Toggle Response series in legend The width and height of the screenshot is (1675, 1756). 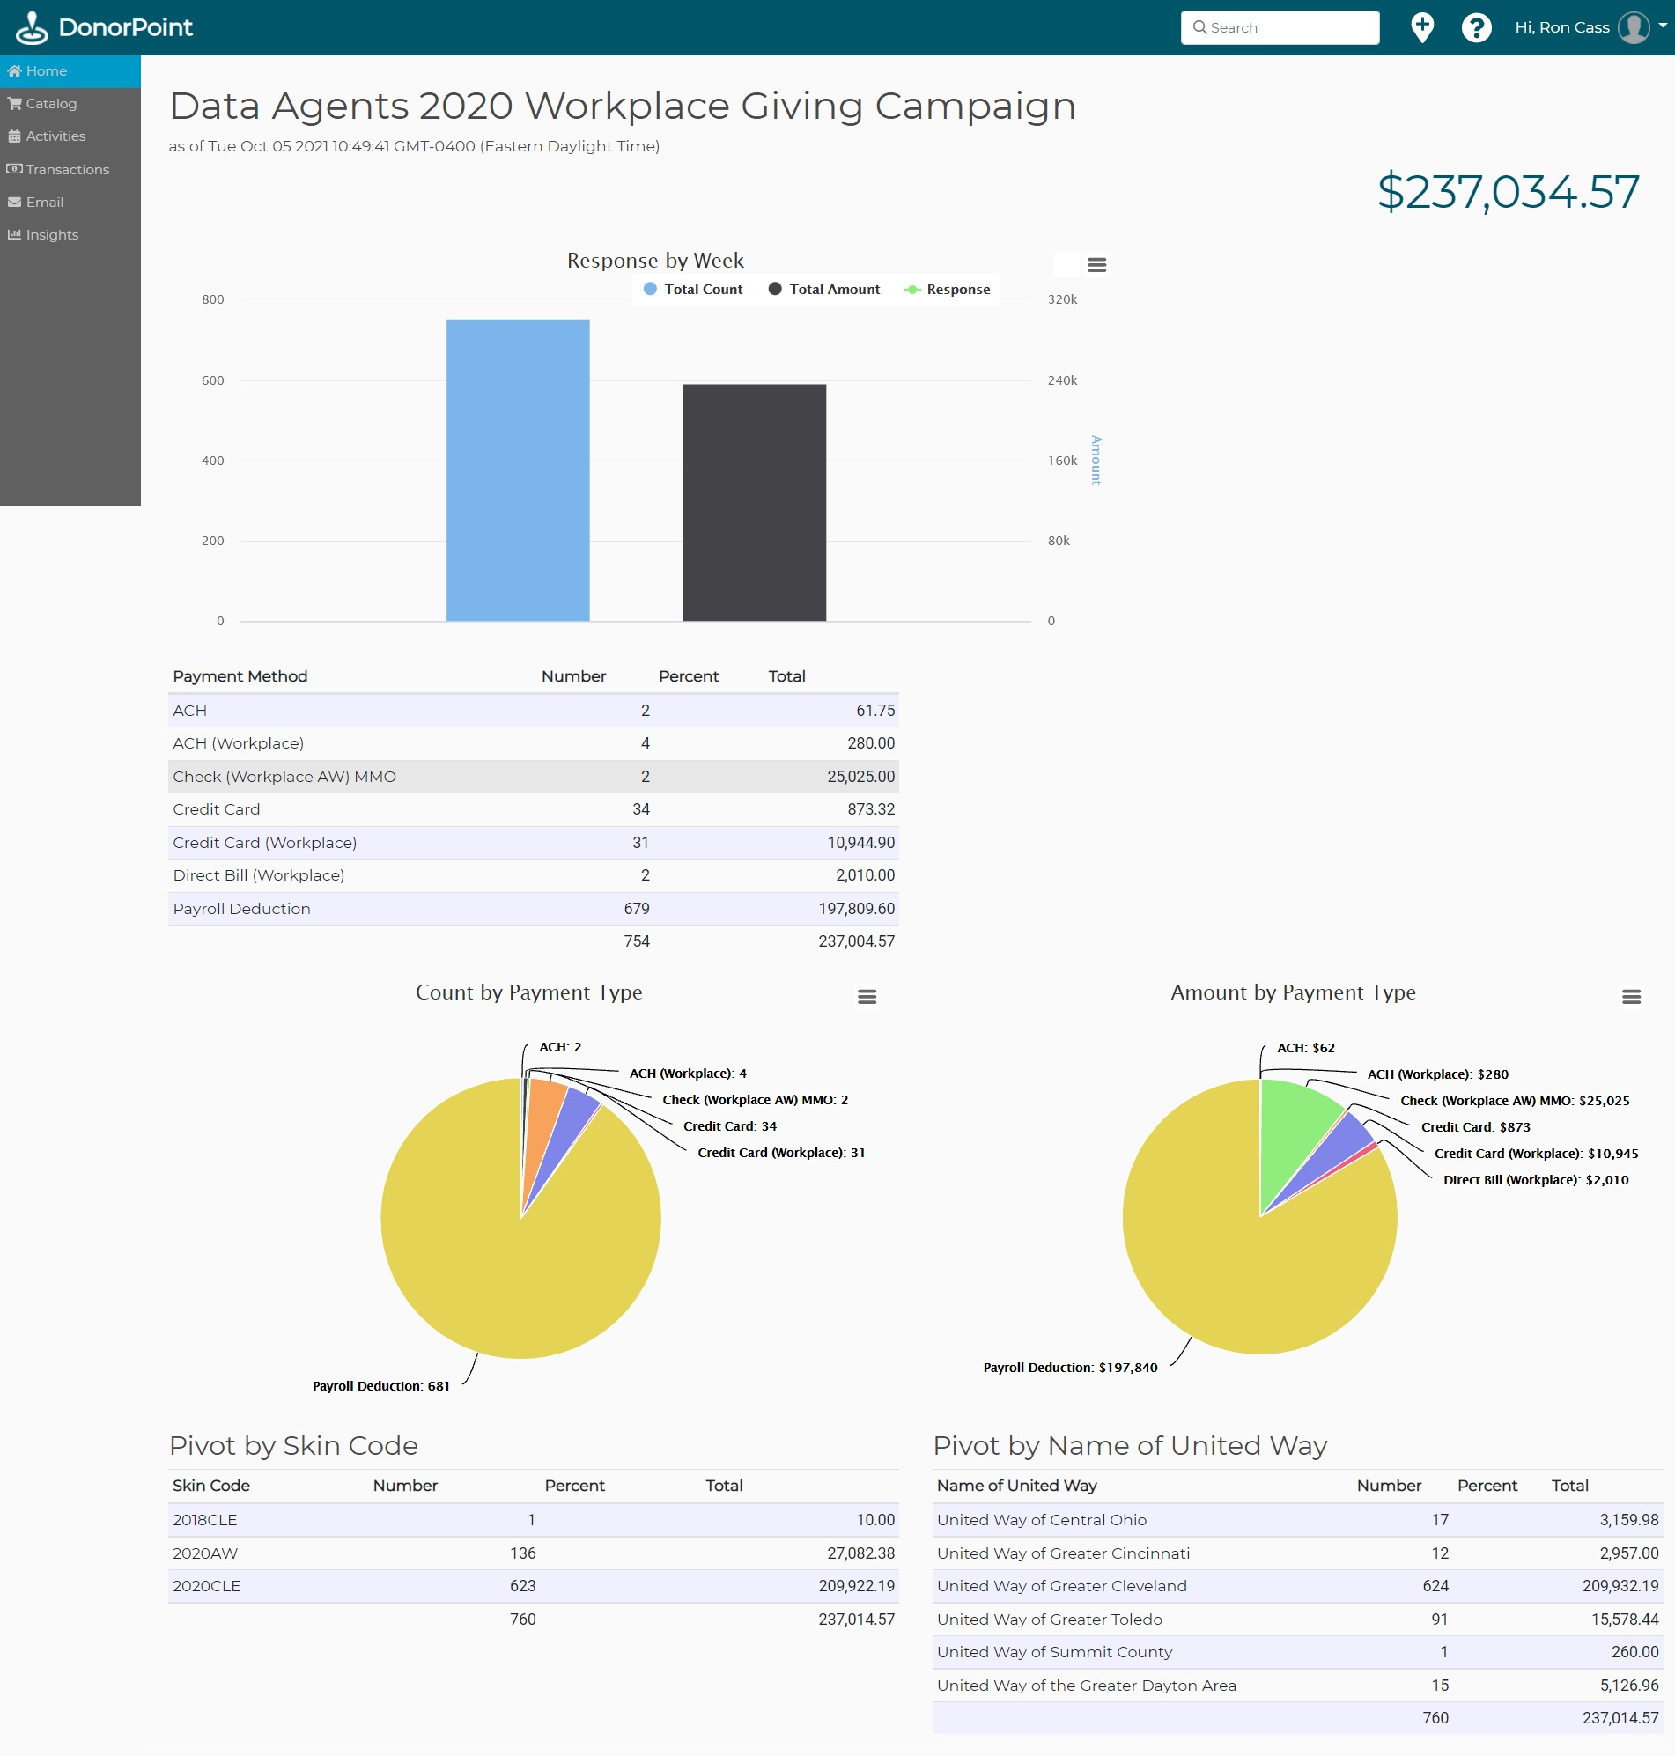pos(947,289)
